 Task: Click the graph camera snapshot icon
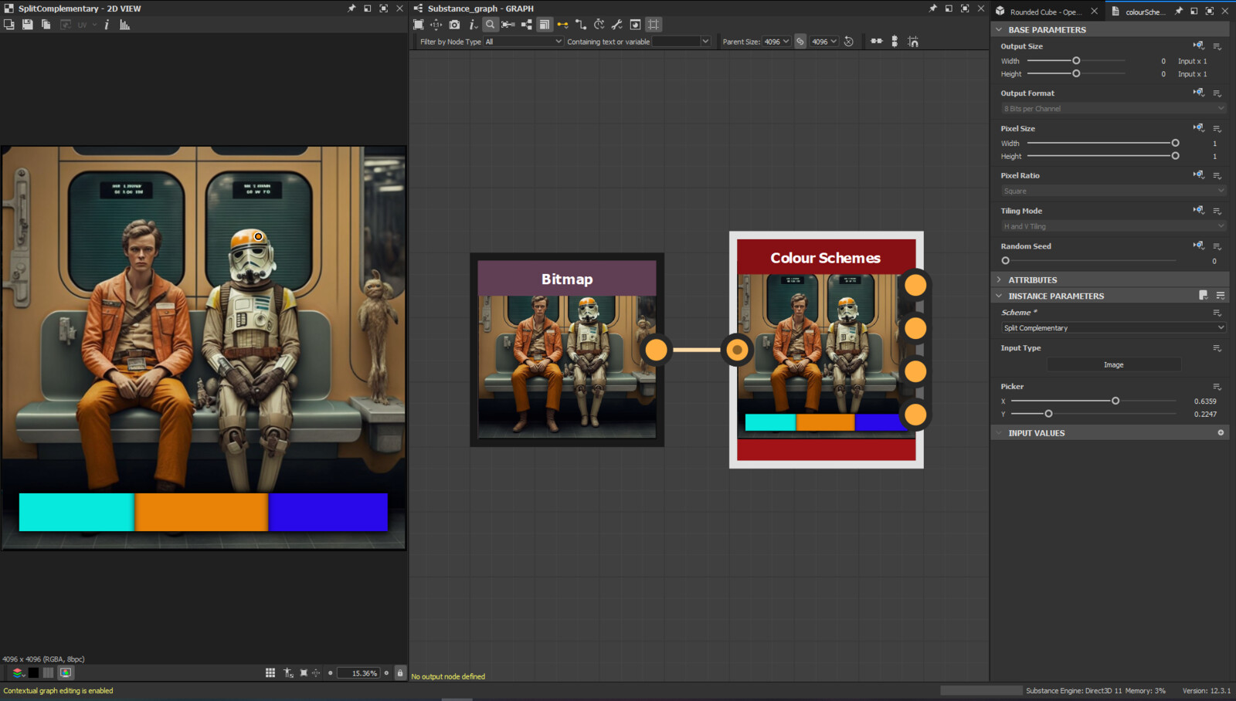coord(454,25)
